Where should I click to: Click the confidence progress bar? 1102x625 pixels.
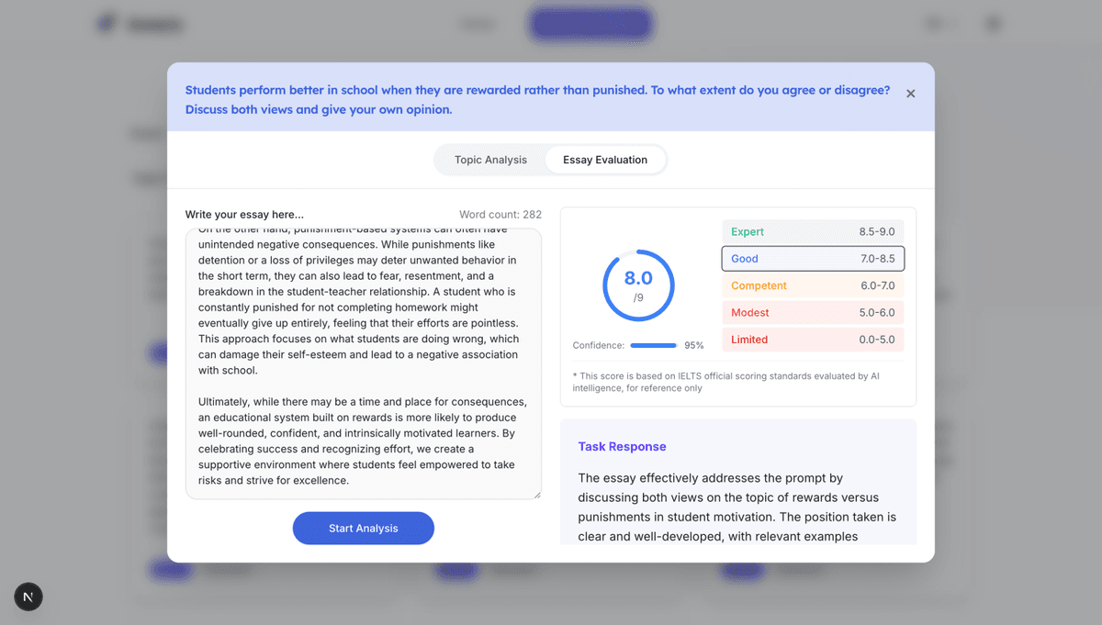click(x=654, y=346)
